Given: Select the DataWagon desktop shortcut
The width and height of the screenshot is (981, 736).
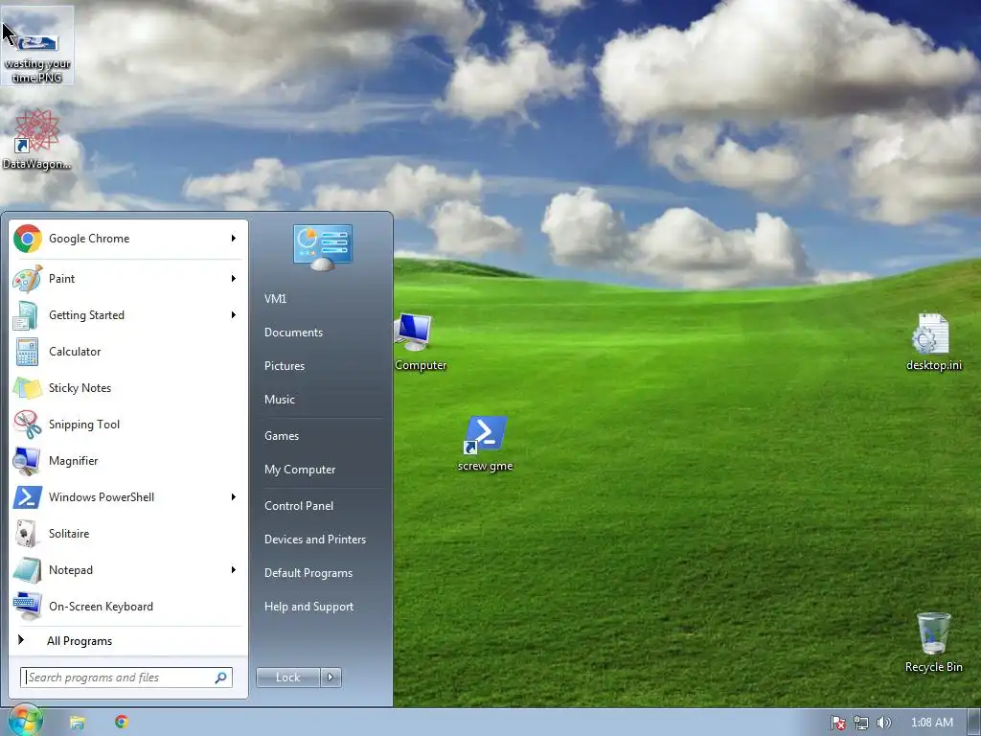Looking at the screenshot, I should [x=37, y=139].
